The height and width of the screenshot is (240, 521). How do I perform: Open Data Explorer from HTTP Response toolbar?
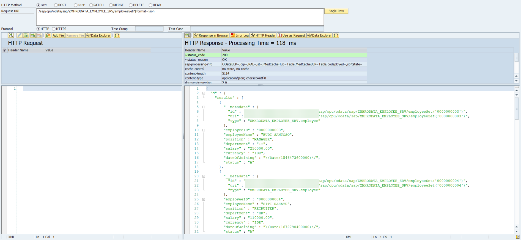pyautogui.click(x=320, y=35)
